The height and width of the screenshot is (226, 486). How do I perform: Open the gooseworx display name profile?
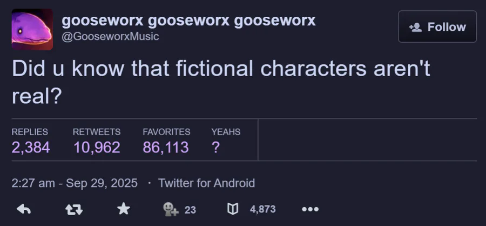[188, 21]
